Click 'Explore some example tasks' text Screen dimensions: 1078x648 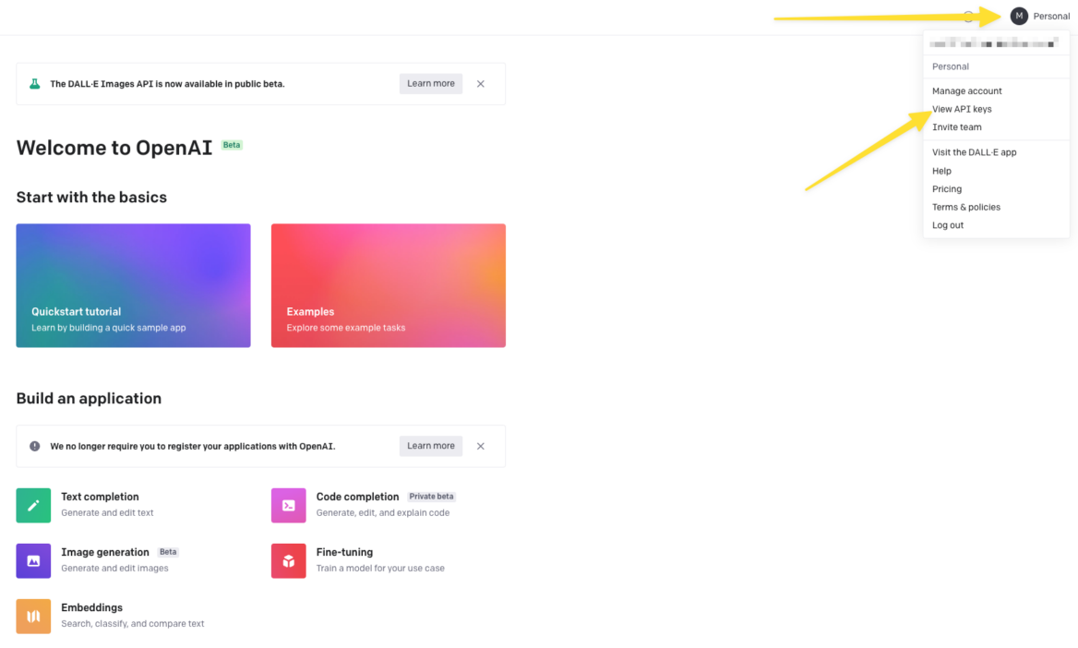point(346,328)
